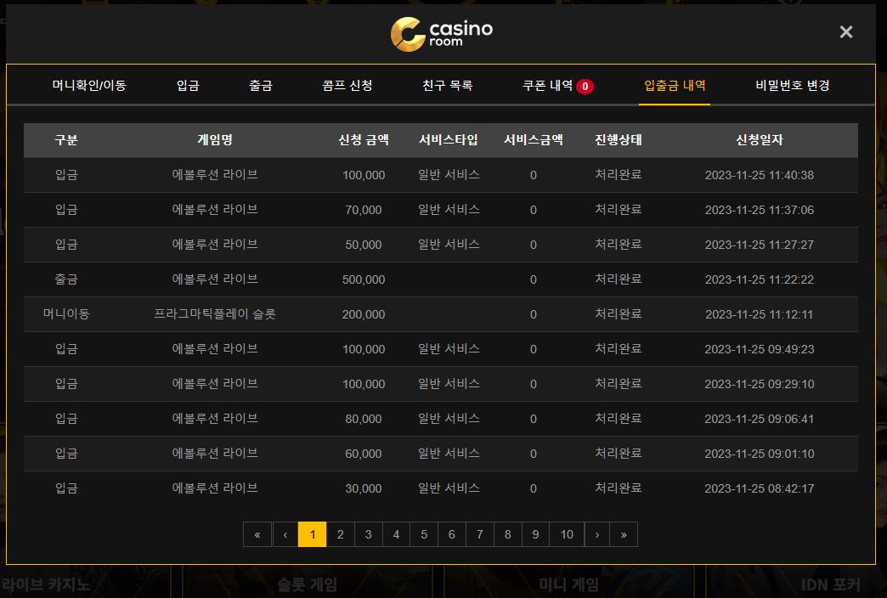Viewport: 887px width, 598px height.
Task: Click the 30,000 amount cell
Action: tap(363, 488)
